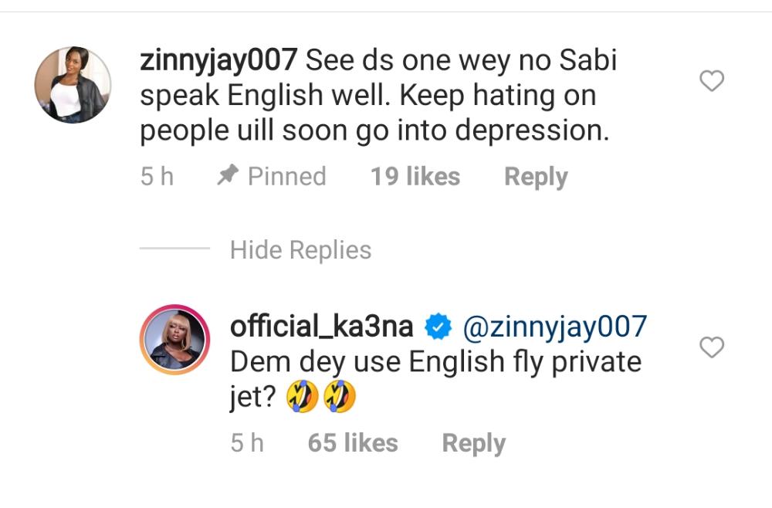Follow the @zinnyjay007 mention link
The image size is (772, 508).
coord(554,327)
